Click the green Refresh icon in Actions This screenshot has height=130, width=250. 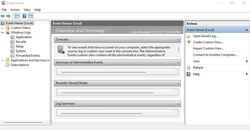[189, 68]
